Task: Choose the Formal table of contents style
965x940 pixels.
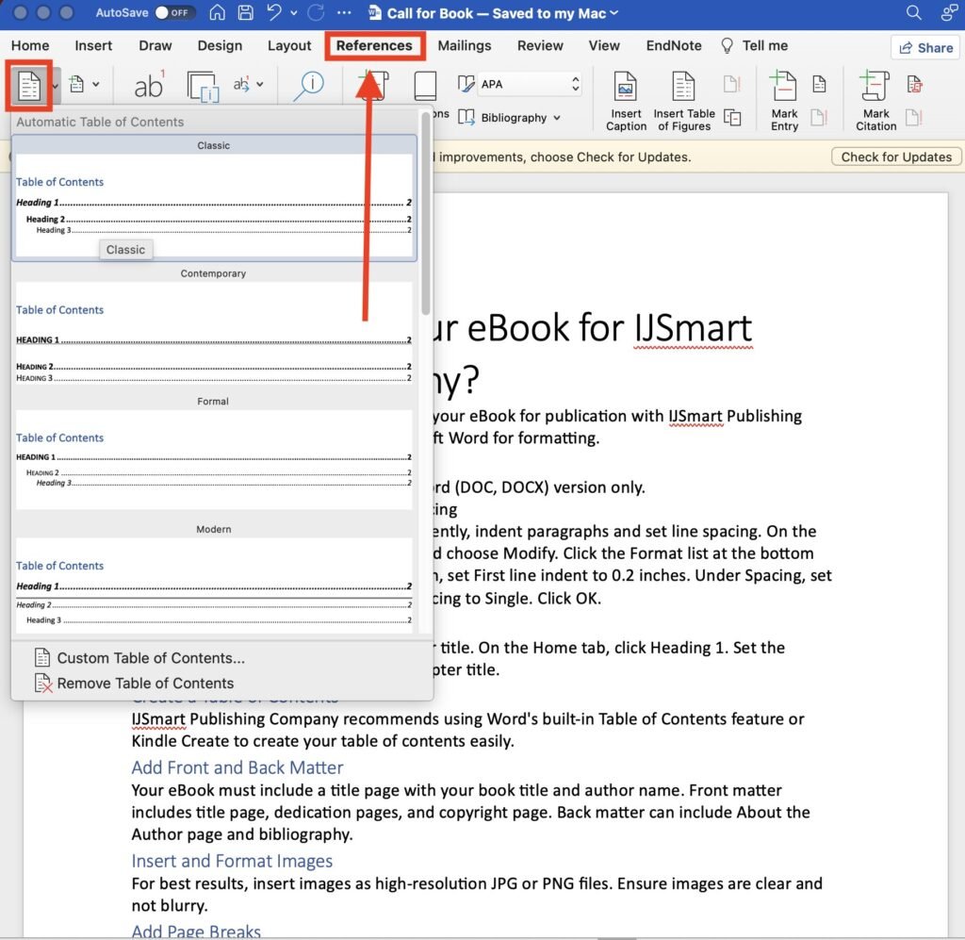Action: coord(214,454)
